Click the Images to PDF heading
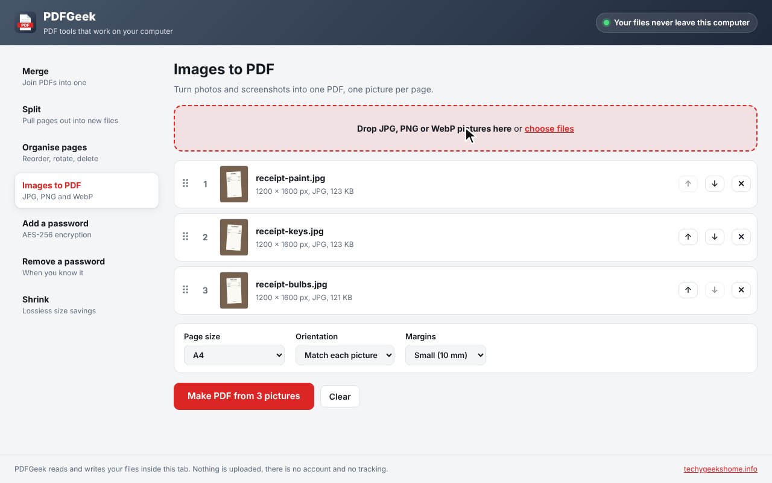Screen dimensions: 772x483 tap(224, 69)
